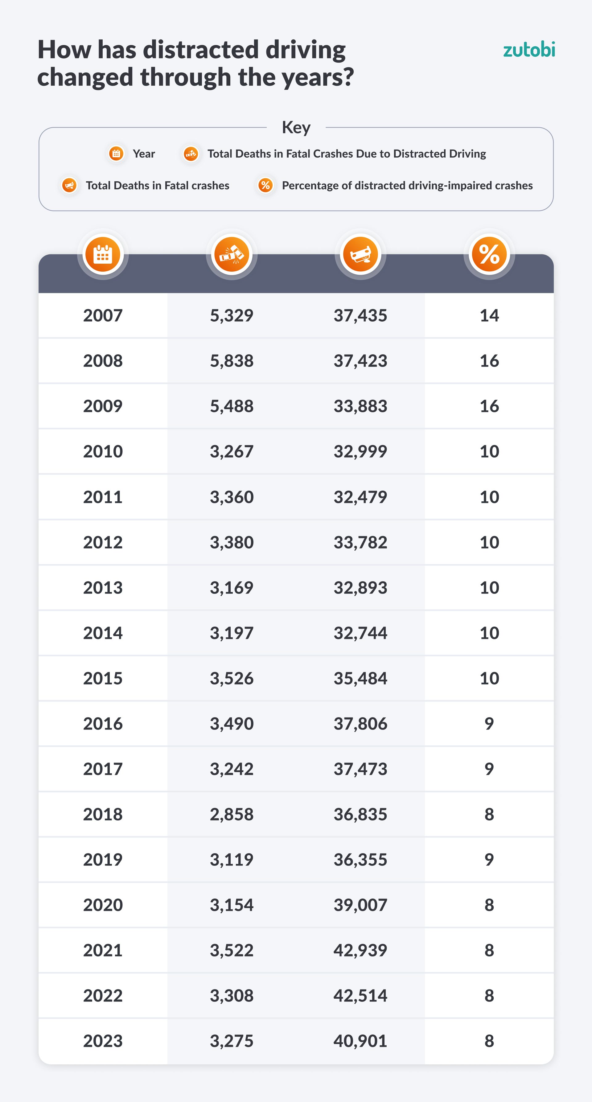
Task: Click the 'Percentage of distracted driving-impaired crashes' label
Action: pos(407,185)
